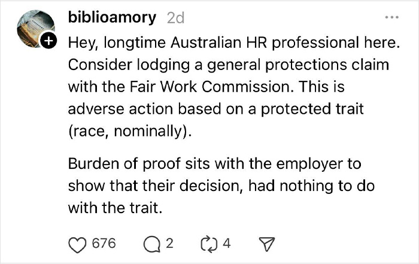Reply using the speech bubble icon
Image resolution: width=419 pixels, height=264 pixels.
click(152, 245)
